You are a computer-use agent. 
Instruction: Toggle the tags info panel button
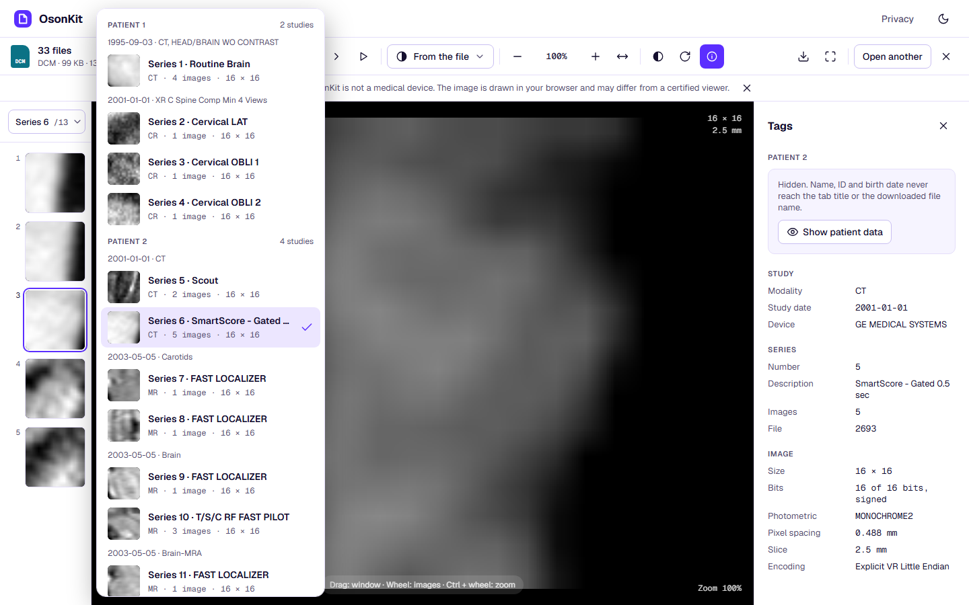click(x=712, y=56)
